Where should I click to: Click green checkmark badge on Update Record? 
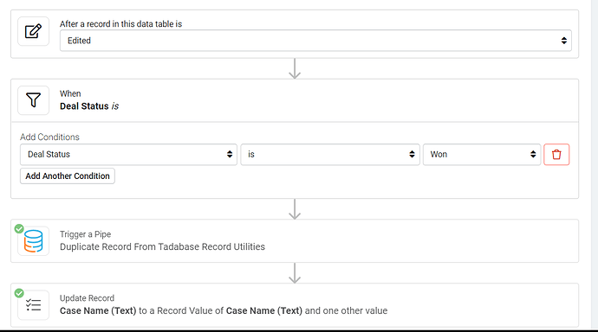19,293
